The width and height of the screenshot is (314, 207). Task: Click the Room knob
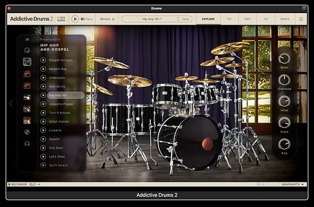click(284, 58)
